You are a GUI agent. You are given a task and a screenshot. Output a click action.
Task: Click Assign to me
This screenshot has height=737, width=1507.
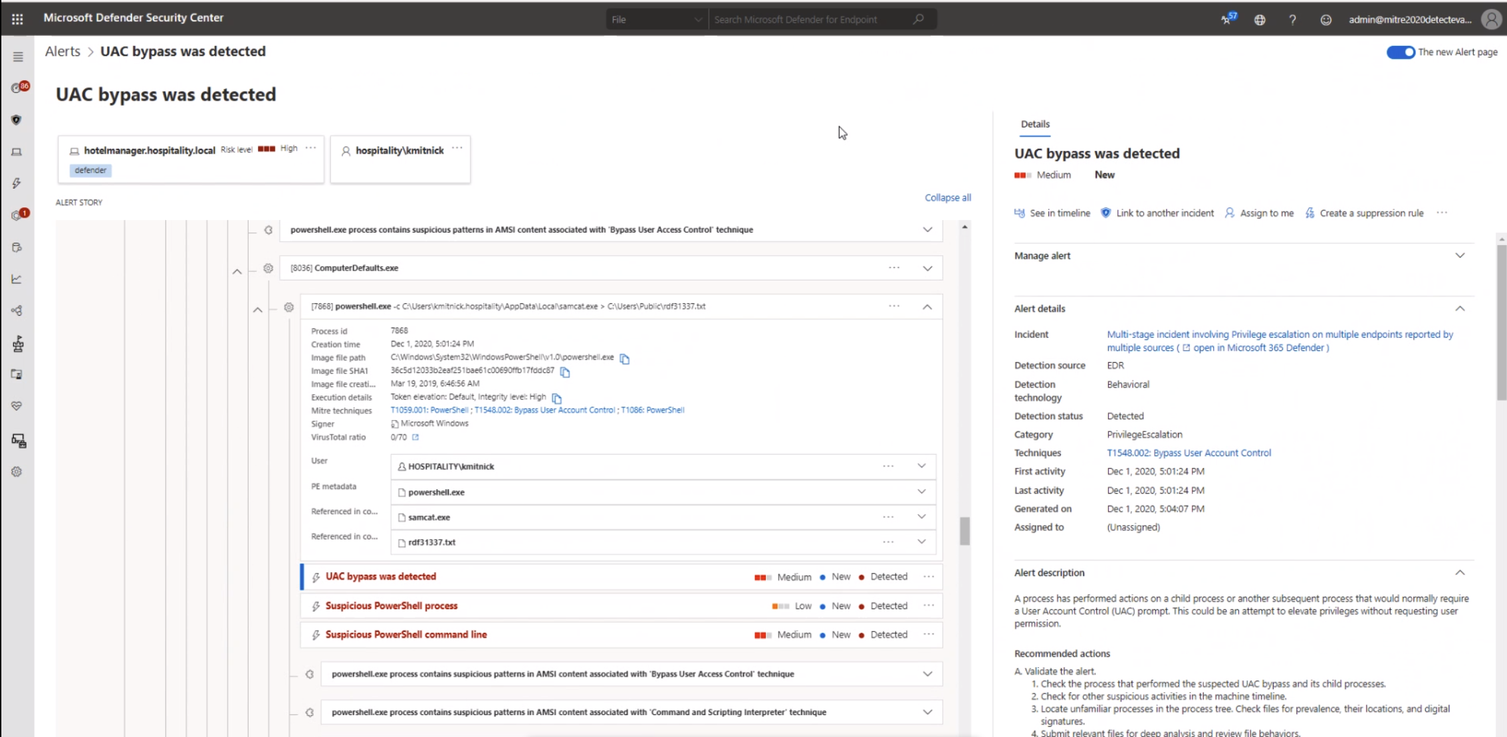click(1259, 213)
